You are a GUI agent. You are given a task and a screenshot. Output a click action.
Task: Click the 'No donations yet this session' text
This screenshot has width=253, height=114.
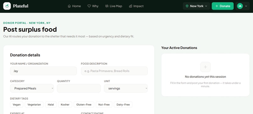coord(205,77)
